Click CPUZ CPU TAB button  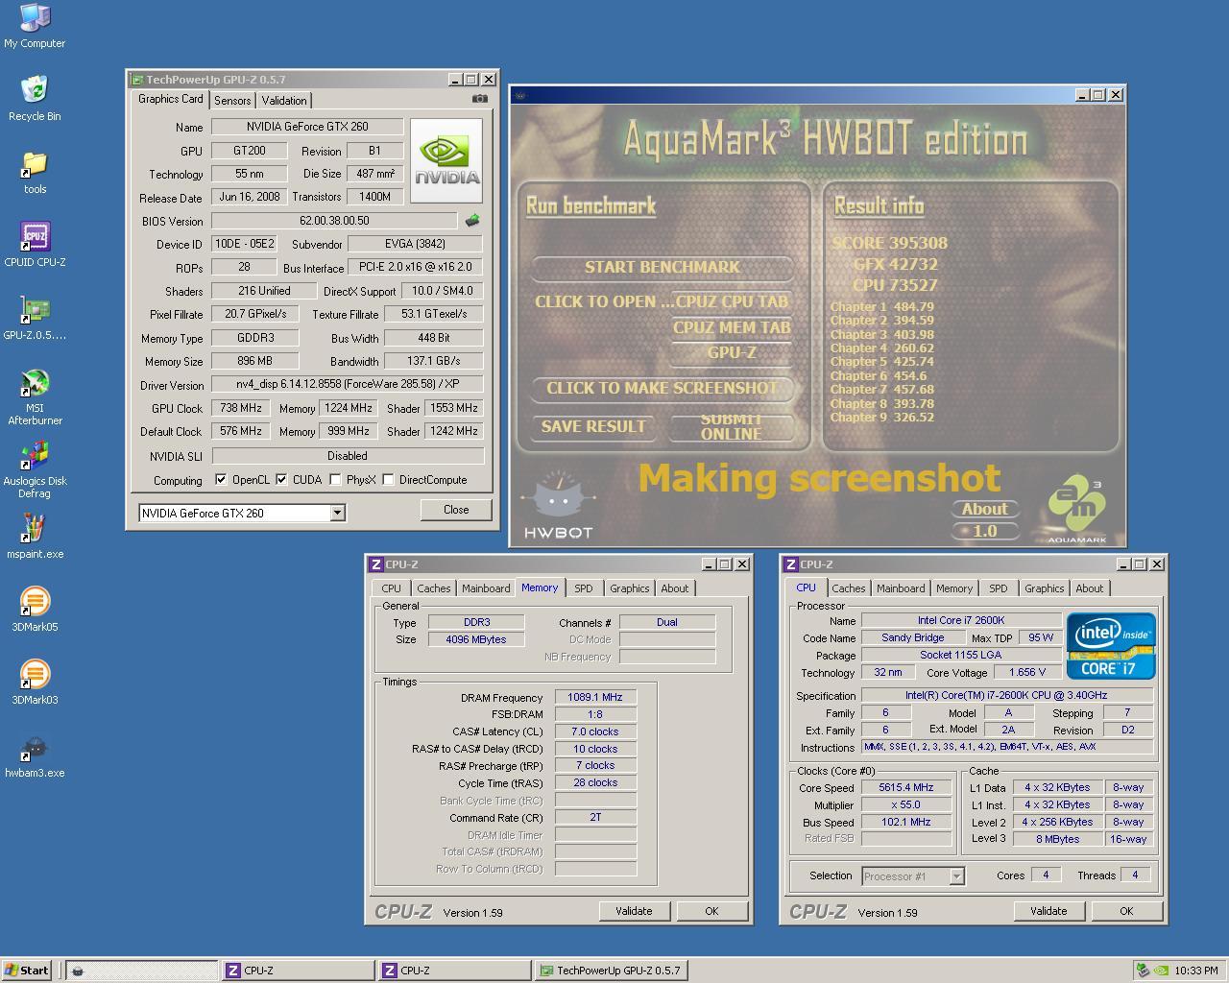click(732, 301)
